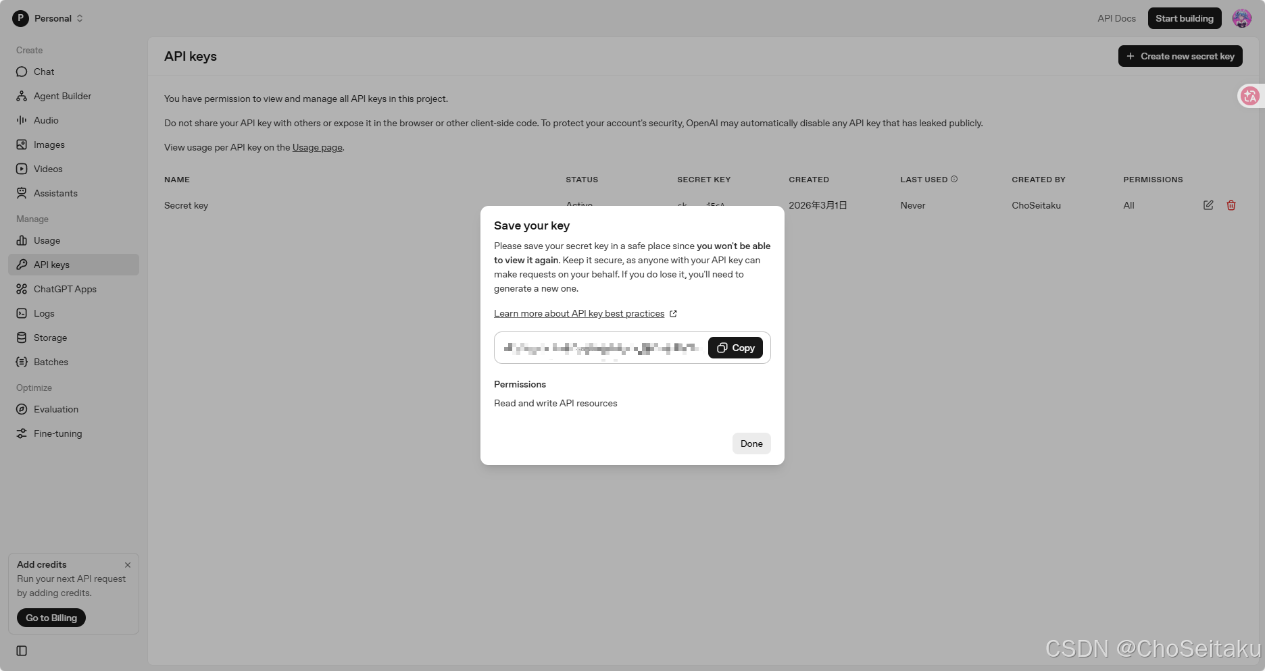Open the Personal project switcher dropdown
This screenshot has height=671, width=1265.
pos(48,18)
